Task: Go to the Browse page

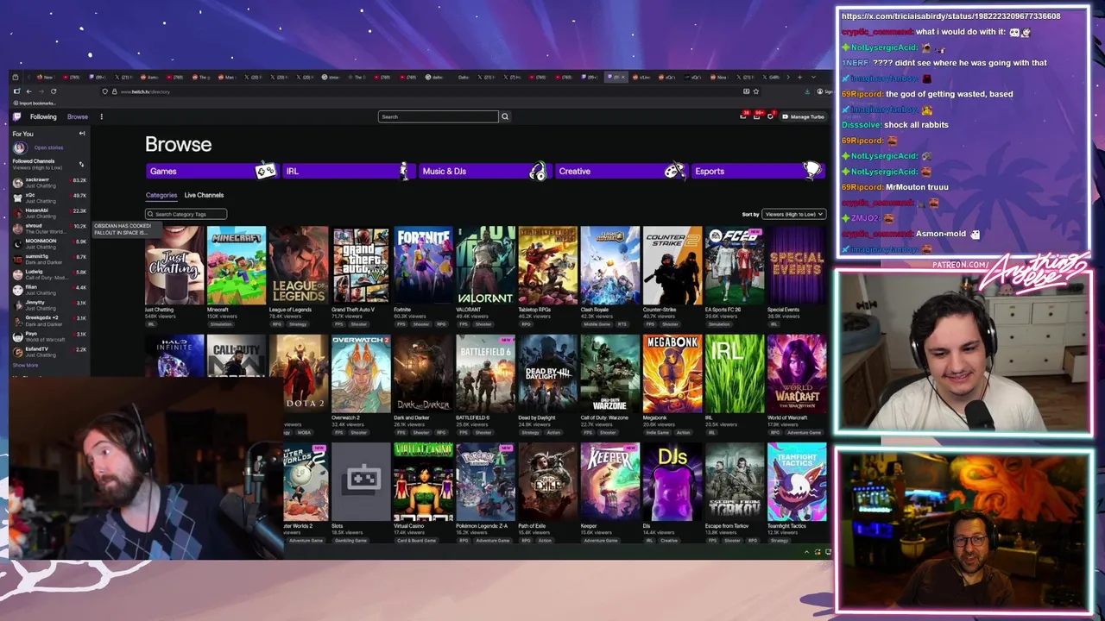Action: [78, 116]
